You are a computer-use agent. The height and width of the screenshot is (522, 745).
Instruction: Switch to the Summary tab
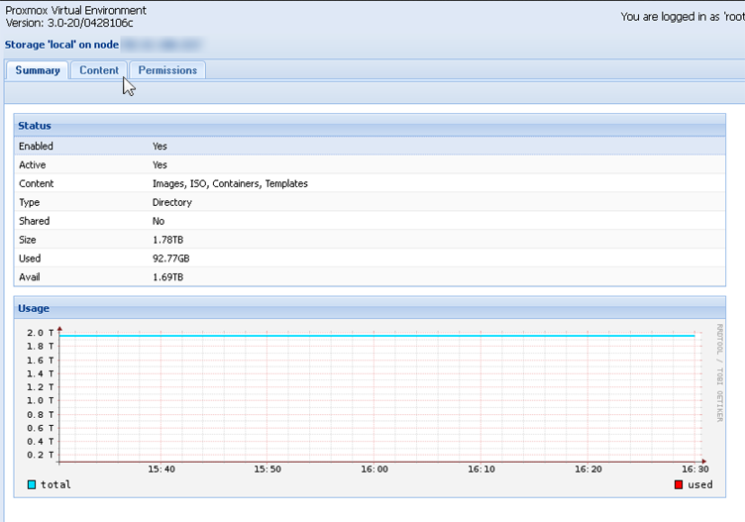click(x=38, y=70)
